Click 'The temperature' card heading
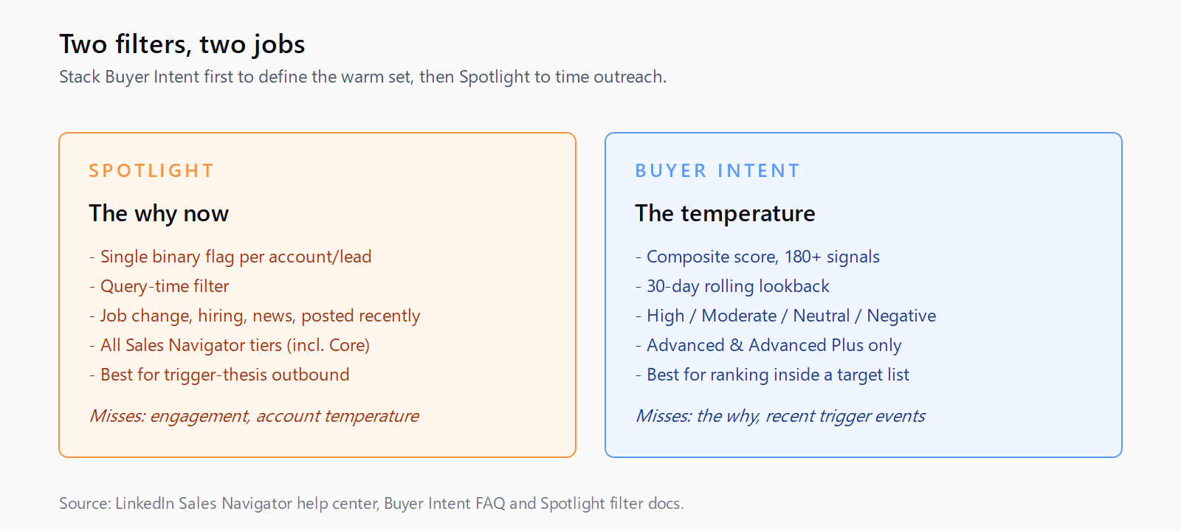The height and width of the screenshot is (531, 1181). tap(725, 213)
